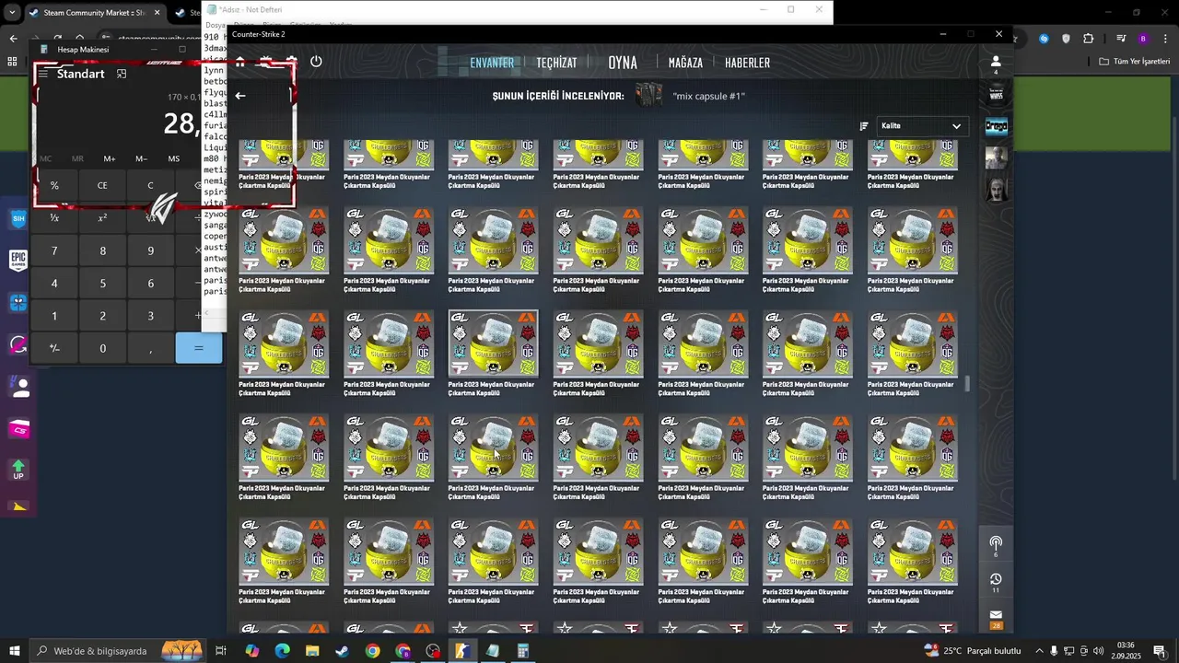The height and width of the screenshot is (663, 1179).
Task: Click the CS2 power quit icon
Action: pos(316,62)
